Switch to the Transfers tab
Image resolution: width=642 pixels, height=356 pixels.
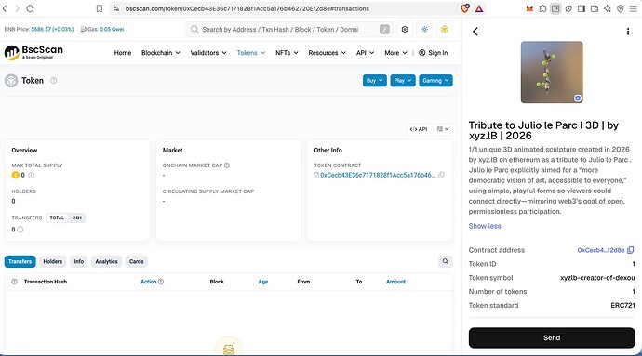[20, 261]
